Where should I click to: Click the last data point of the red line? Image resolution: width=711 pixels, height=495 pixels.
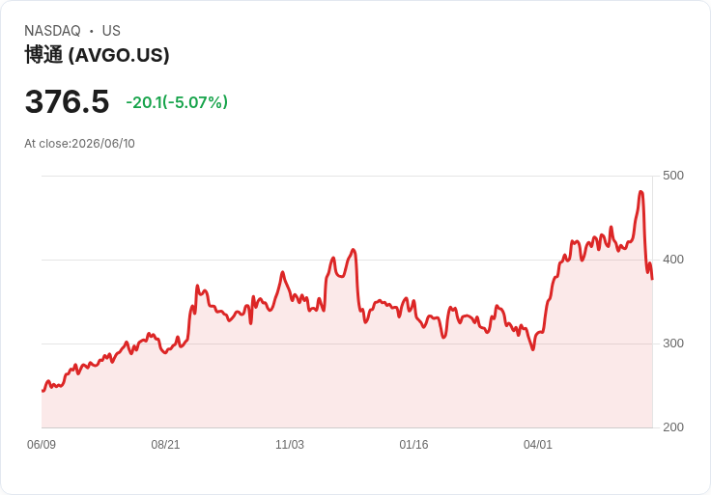652,279
